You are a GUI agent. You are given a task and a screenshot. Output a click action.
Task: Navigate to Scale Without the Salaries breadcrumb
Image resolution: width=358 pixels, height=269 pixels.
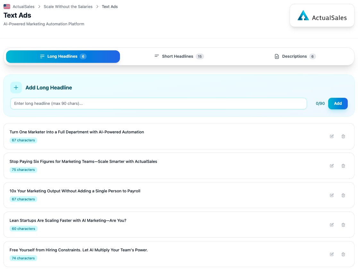(x=68, y=6)
